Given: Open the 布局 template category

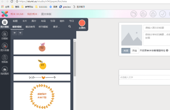Looking at the screenshot, I should [43, 21].
